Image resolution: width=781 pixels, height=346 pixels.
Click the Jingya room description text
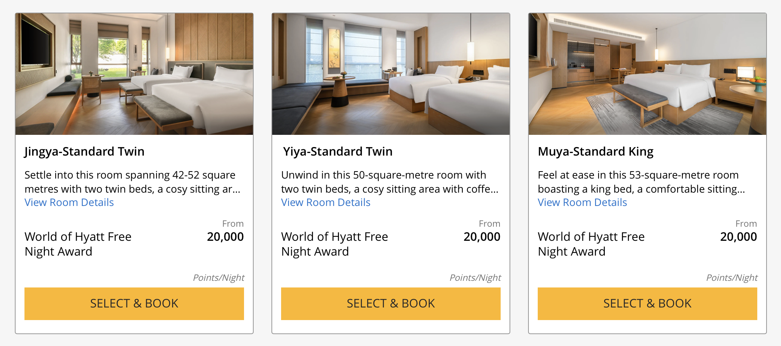click(x=132, y=182)
